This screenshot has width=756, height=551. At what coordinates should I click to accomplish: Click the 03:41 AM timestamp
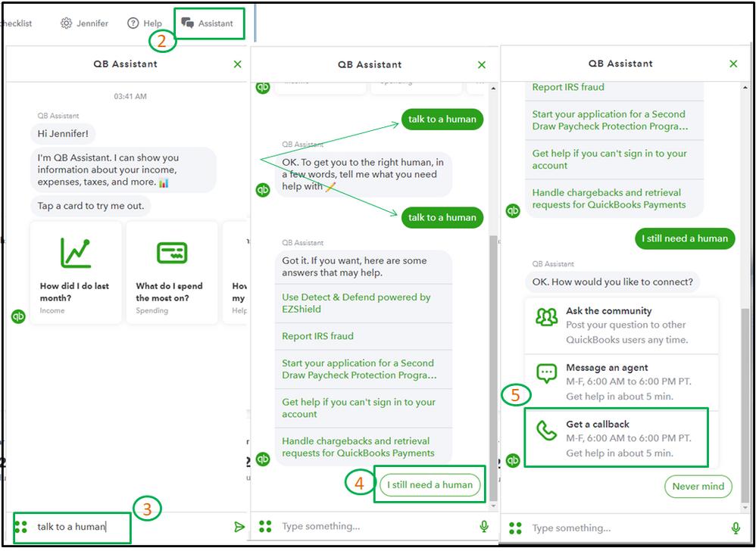tap(130, 96)
